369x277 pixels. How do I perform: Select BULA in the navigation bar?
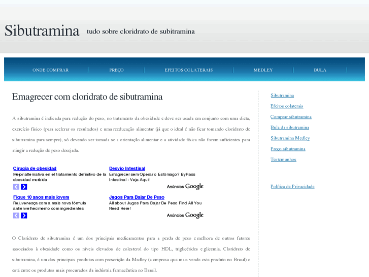pyautogui.click(x=320, y=70)
